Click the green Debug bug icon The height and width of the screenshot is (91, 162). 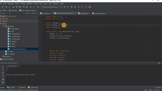click(x=64, y=7)
